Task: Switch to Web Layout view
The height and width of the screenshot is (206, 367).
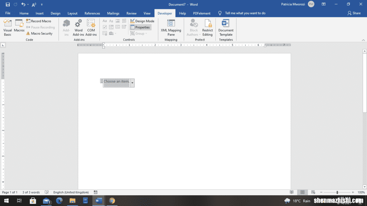Action: click(x=313, y=192)
